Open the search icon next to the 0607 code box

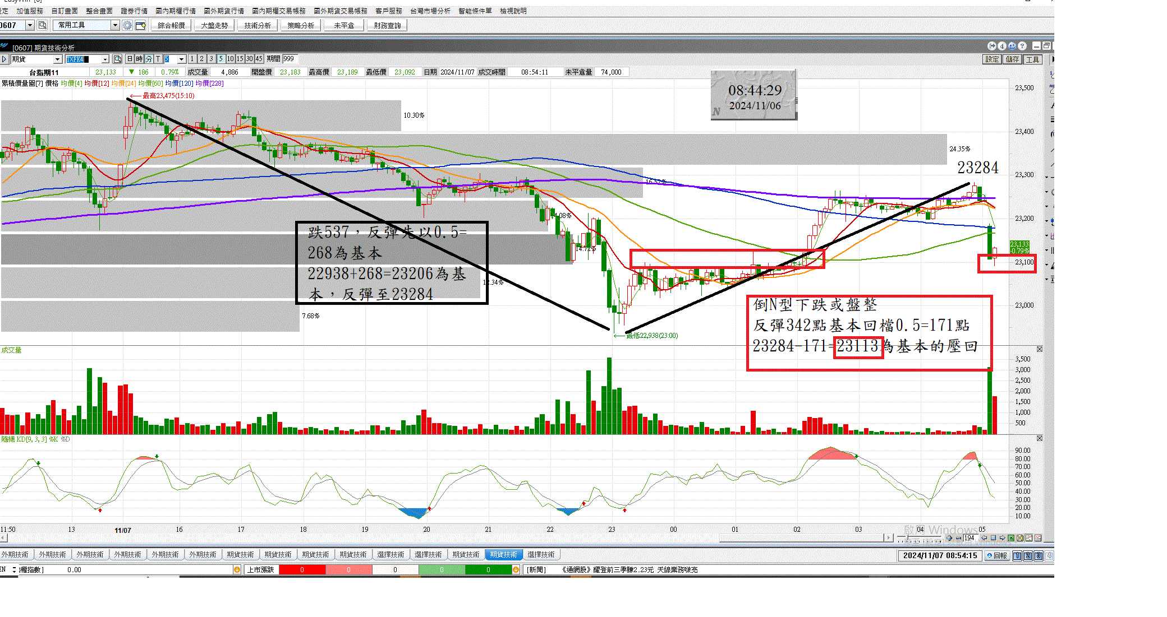42,25
